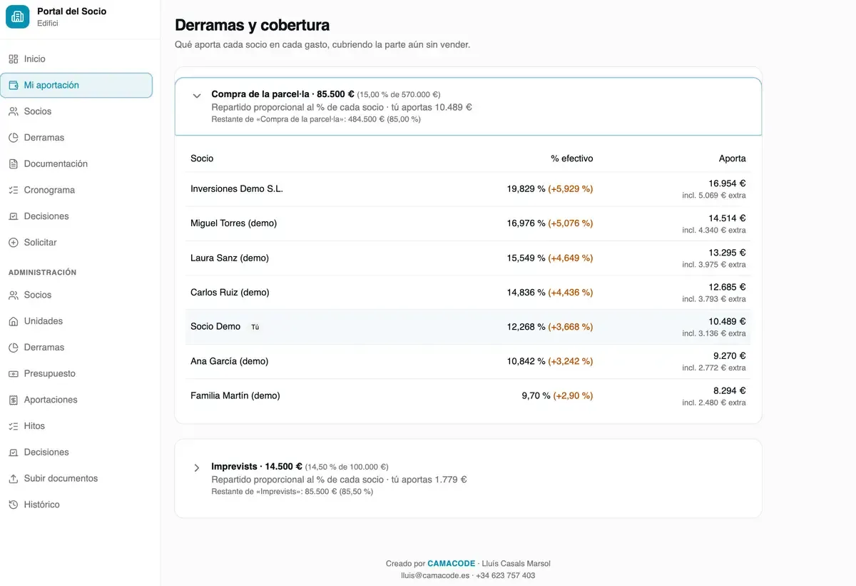The width and height of the screenshot is (856, 586).
Task: Click the (+5,076 %) extra percentage
Action: tap(571, 223)
